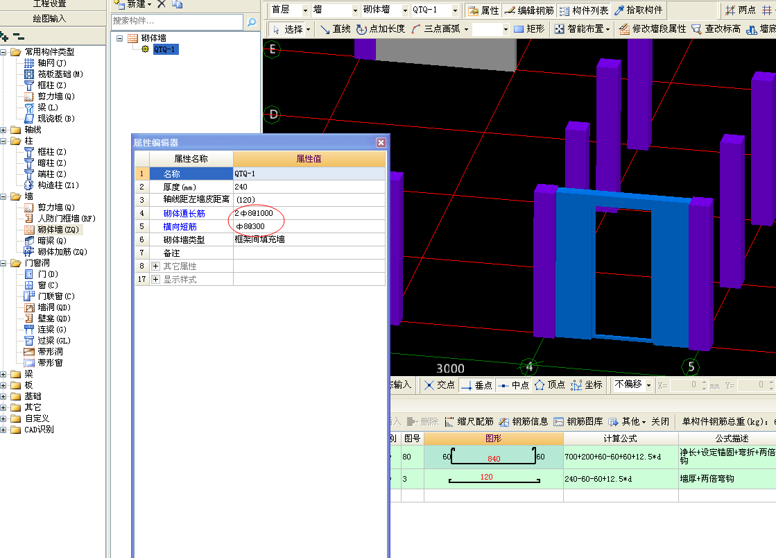Viewport: 776px width, 558px height.
Task: Click the 梁(L) tree item
Action: 48,108
